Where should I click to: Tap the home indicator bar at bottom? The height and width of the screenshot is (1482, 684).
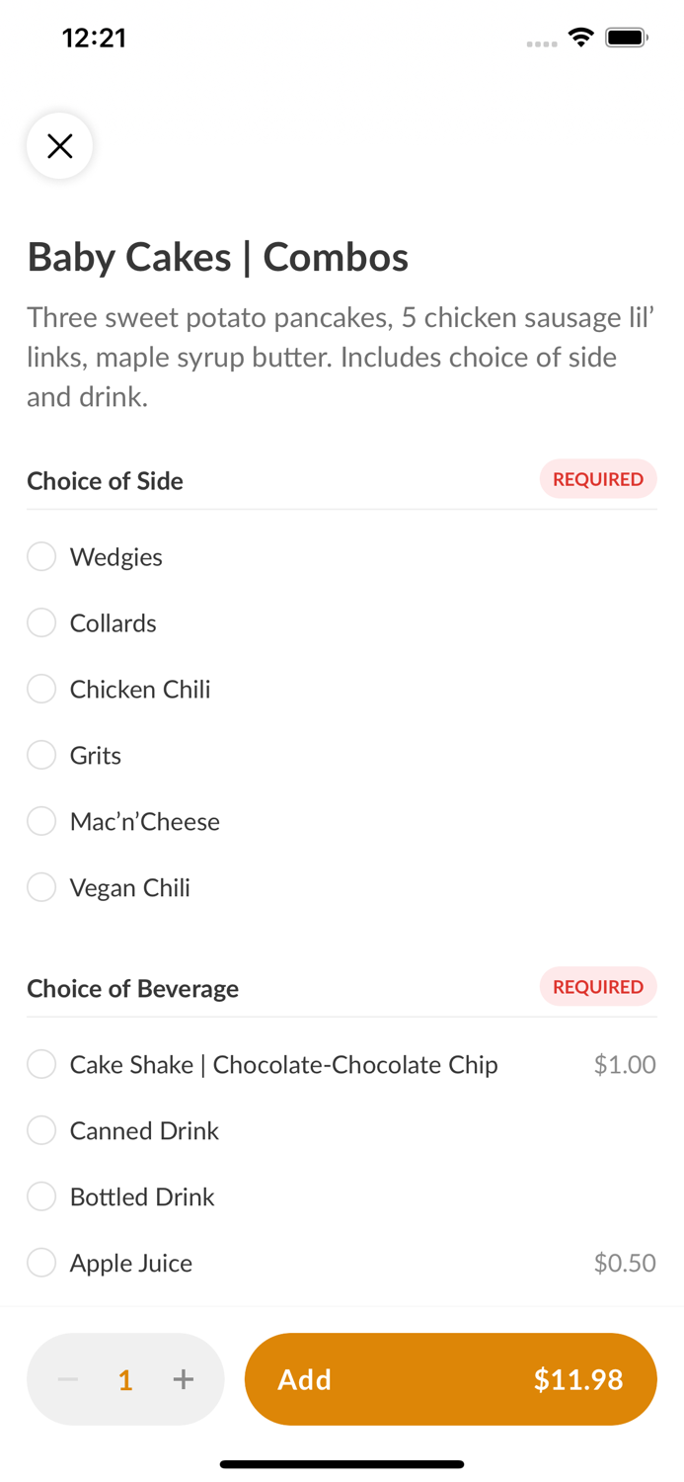(x=342, y=1464)
